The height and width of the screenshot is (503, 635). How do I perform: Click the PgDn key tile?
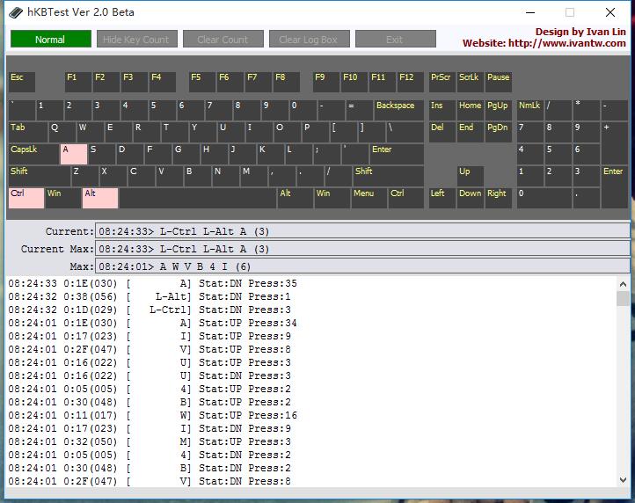(x=499, y=132)
